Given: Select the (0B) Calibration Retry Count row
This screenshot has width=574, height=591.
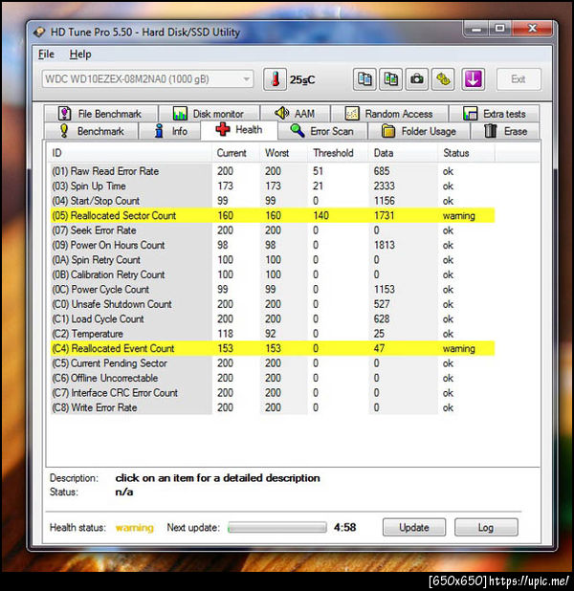Looking at the screenshot, I should [273, 274].
